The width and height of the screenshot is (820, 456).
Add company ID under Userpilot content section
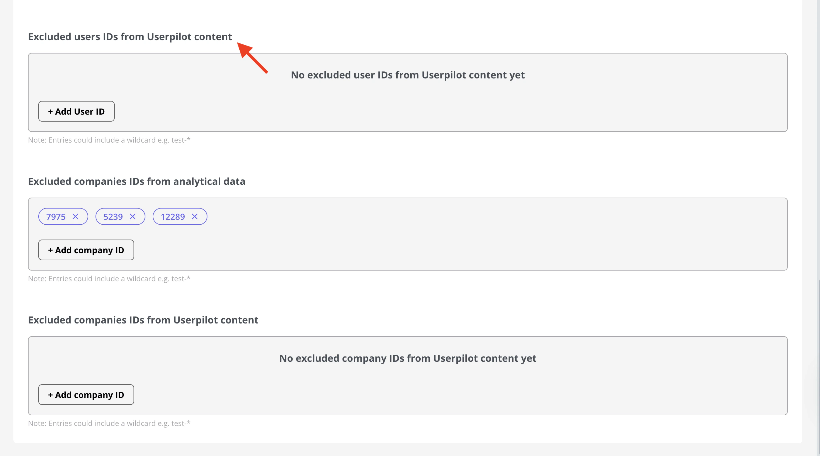pos(86,395)
